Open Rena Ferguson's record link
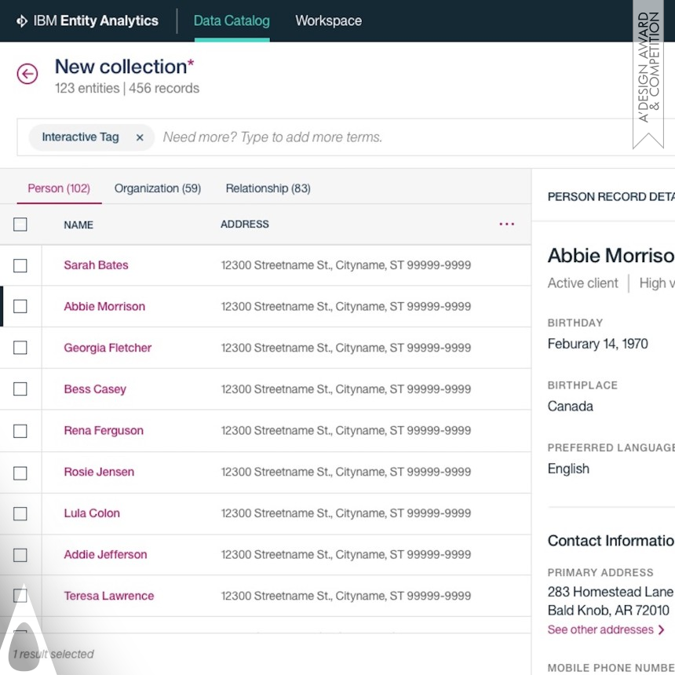 click(104, 431)
